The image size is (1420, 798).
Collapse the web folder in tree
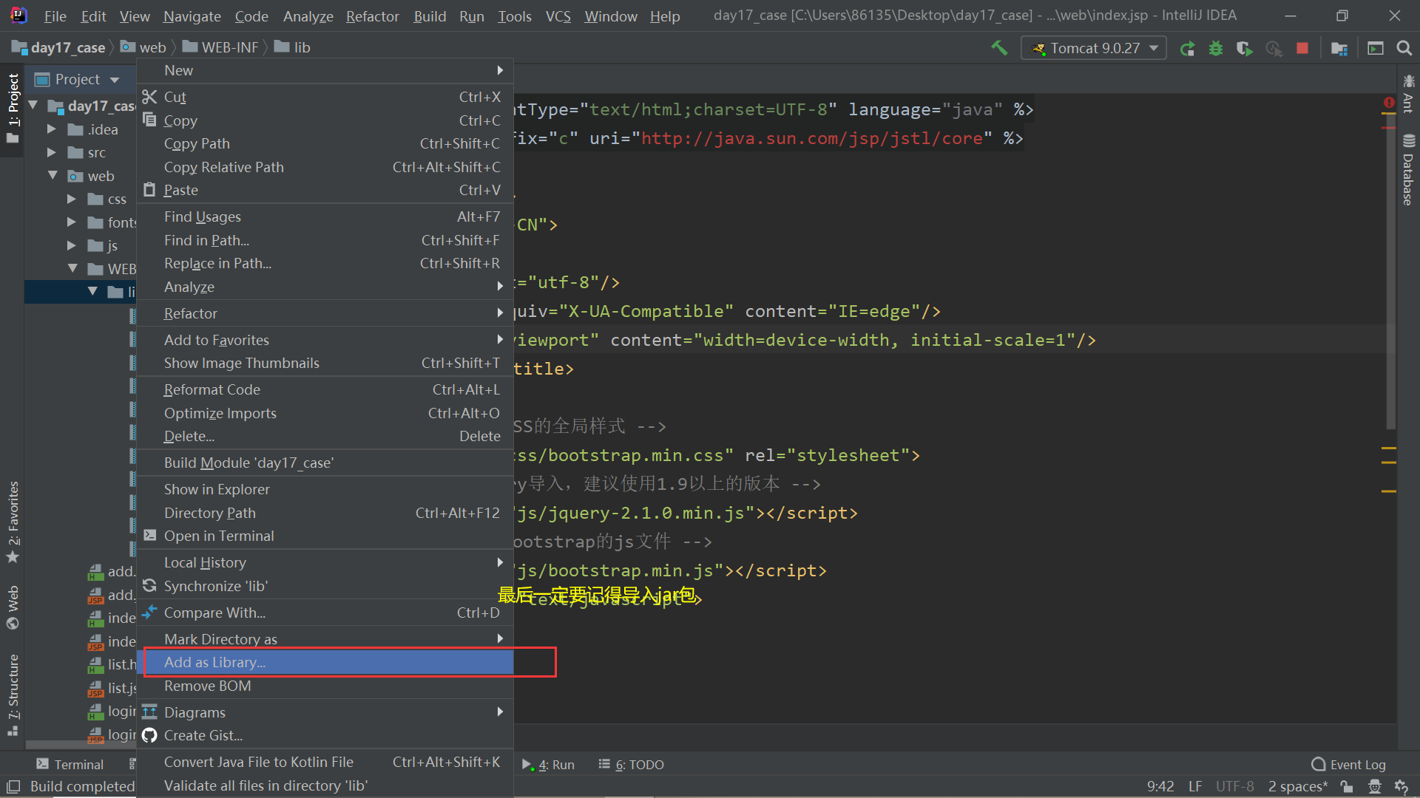53,176
